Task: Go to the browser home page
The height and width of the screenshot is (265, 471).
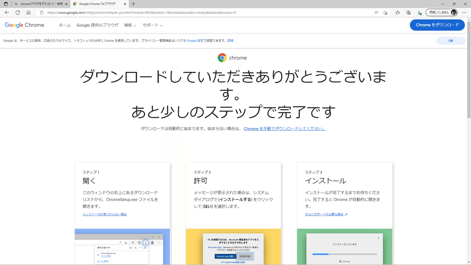Action: (29, 13)
